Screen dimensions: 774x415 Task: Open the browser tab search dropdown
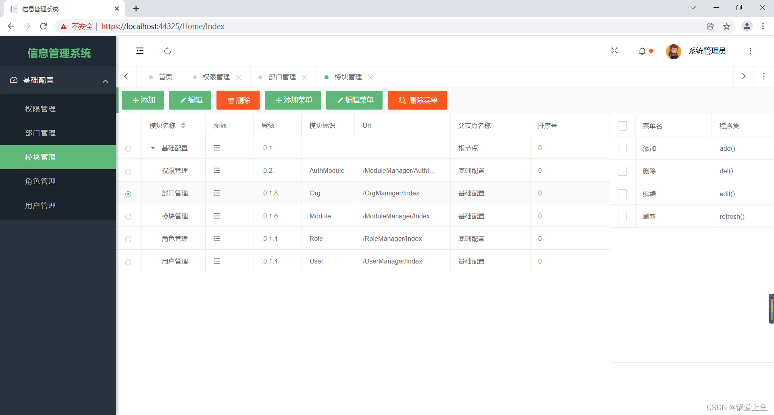[693, 8]
